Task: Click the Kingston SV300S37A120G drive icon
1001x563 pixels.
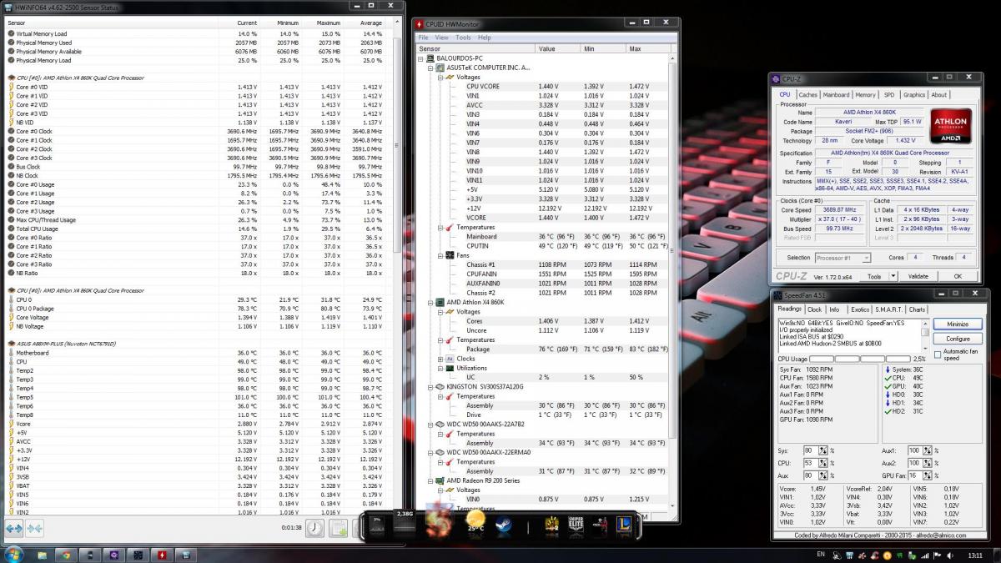Action: pos(440,387)
